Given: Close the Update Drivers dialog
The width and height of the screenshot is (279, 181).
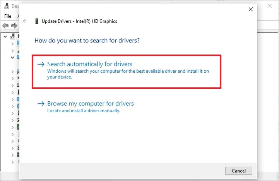Looking at the screenshot, I should click(250, 9).
